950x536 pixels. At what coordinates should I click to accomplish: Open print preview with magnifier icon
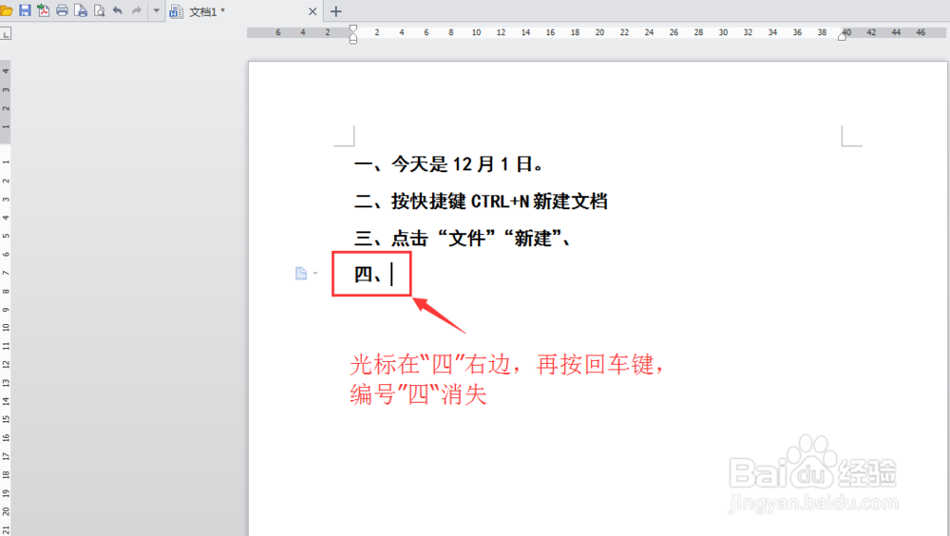click(100, 10)
